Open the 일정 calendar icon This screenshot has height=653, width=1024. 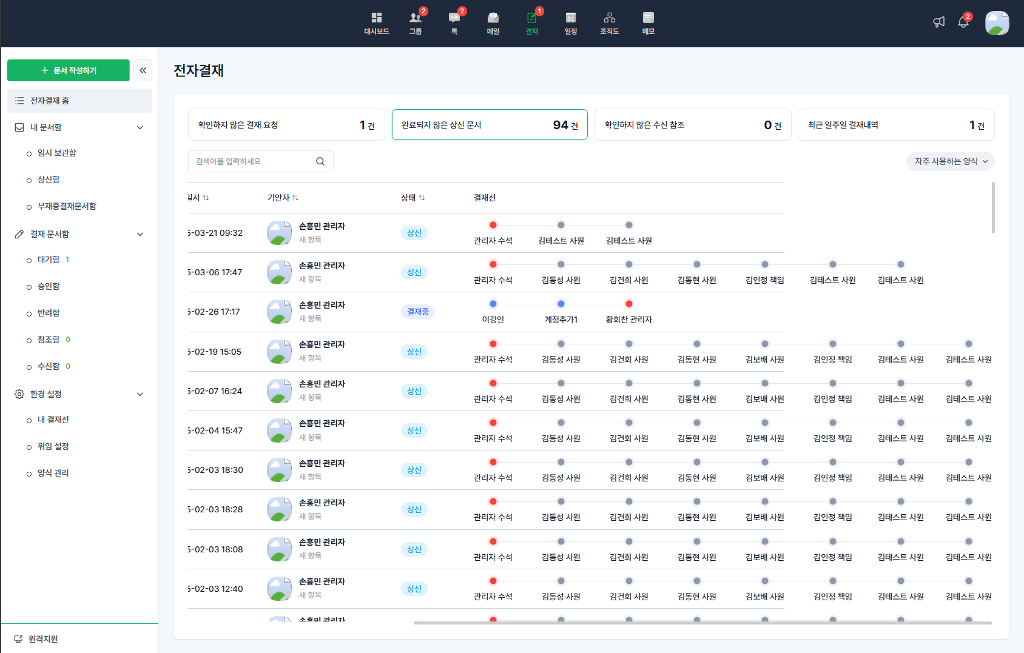tap(570, 23)
